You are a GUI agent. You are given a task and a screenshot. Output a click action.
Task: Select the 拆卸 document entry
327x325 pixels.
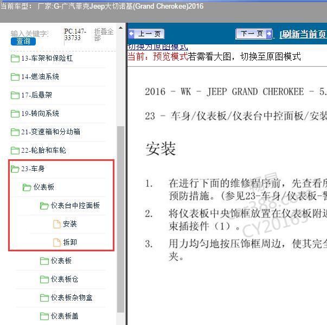[70, 242]
